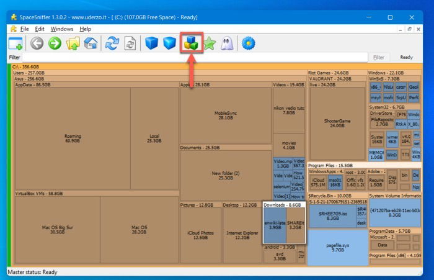Click the Videos - 19.4GB header

click(289, 84)
